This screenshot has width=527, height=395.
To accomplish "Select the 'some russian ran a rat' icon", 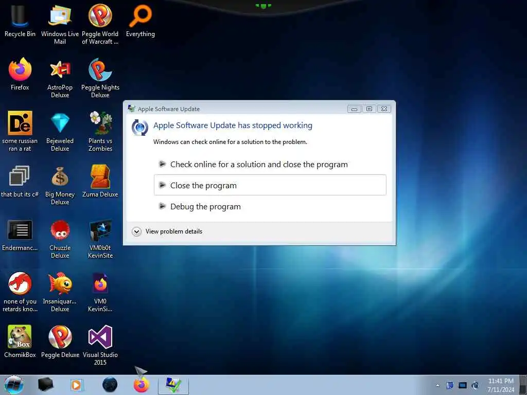I will (20, 131).
